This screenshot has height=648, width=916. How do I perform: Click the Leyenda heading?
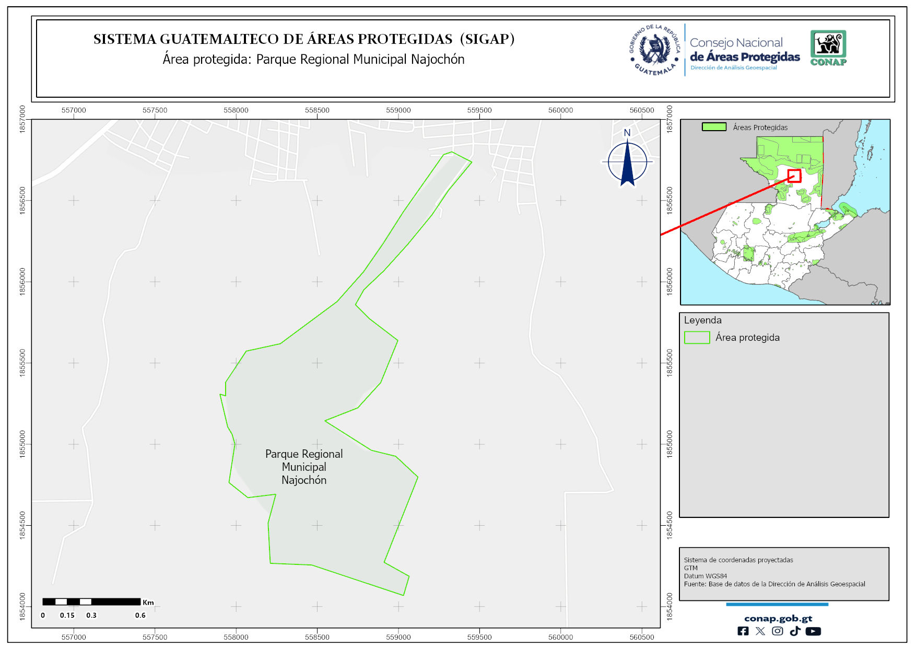(702, 320)
